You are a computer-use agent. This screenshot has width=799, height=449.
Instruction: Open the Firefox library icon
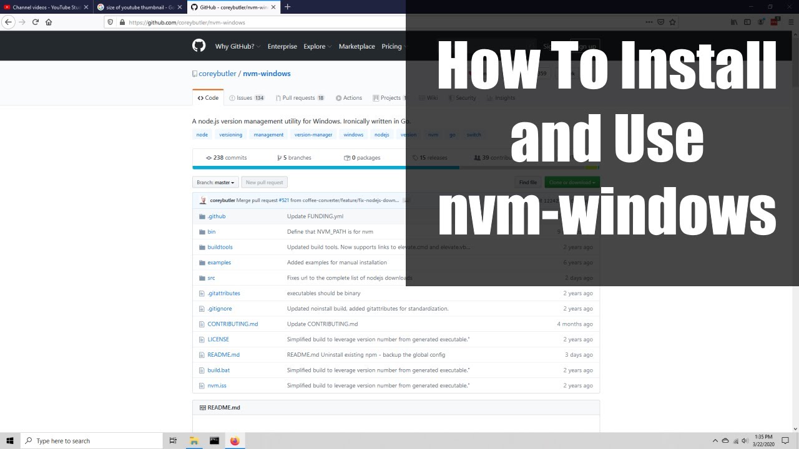point(734,22)
